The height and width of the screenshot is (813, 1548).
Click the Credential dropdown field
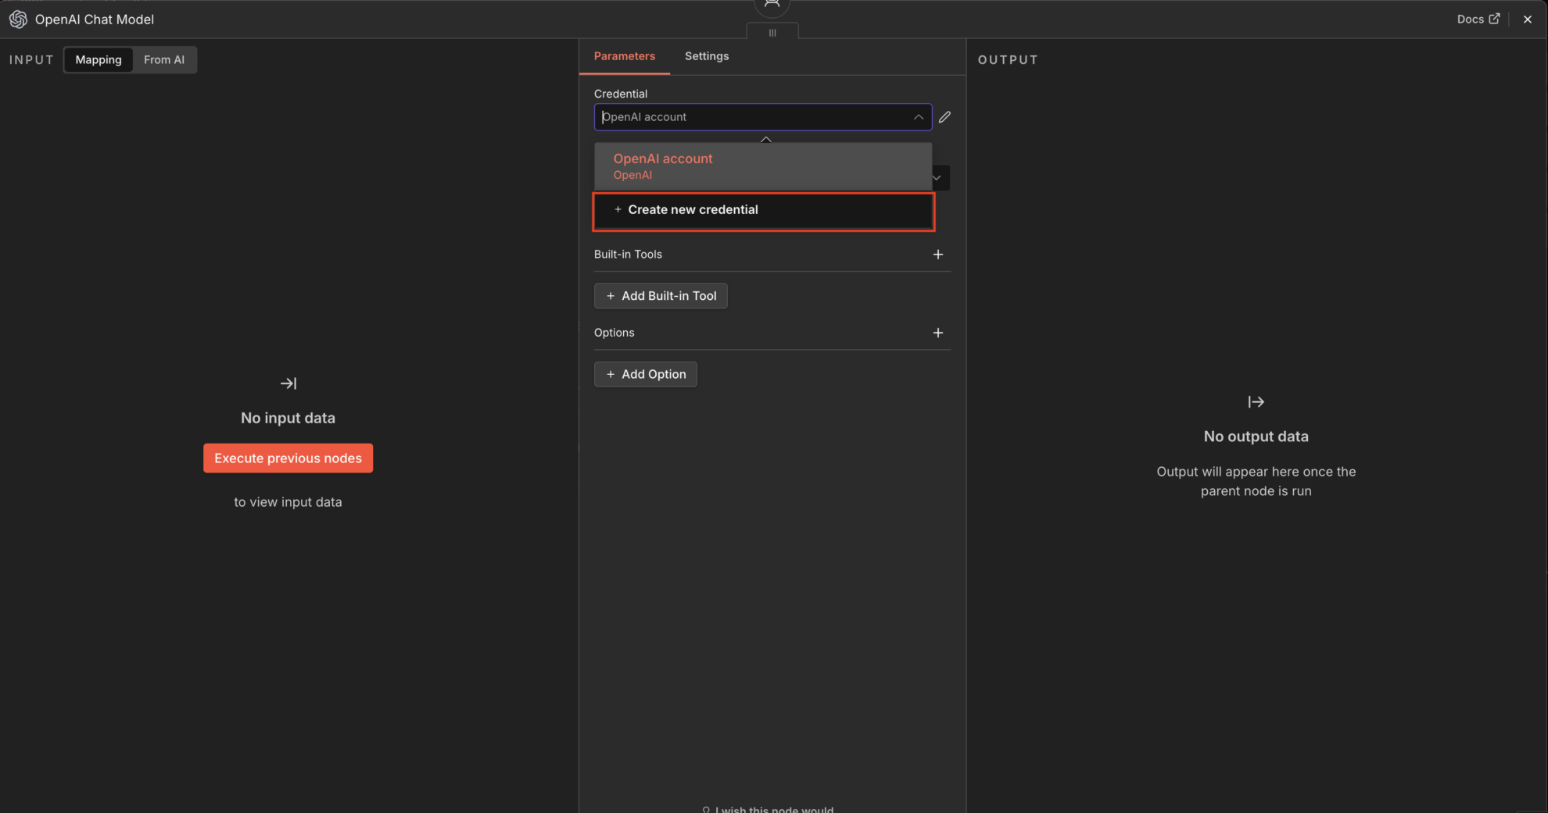[x=762, y=117]
